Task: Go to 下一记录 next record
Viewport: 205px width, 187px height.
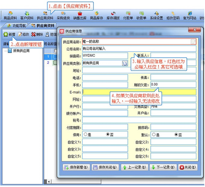Action: (163, 167)
